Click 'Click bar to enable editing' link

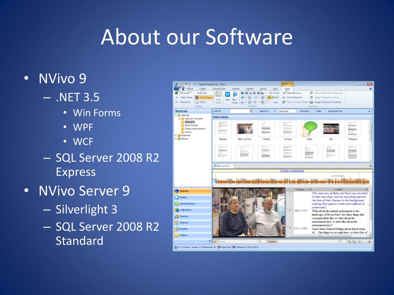[292, 171]
